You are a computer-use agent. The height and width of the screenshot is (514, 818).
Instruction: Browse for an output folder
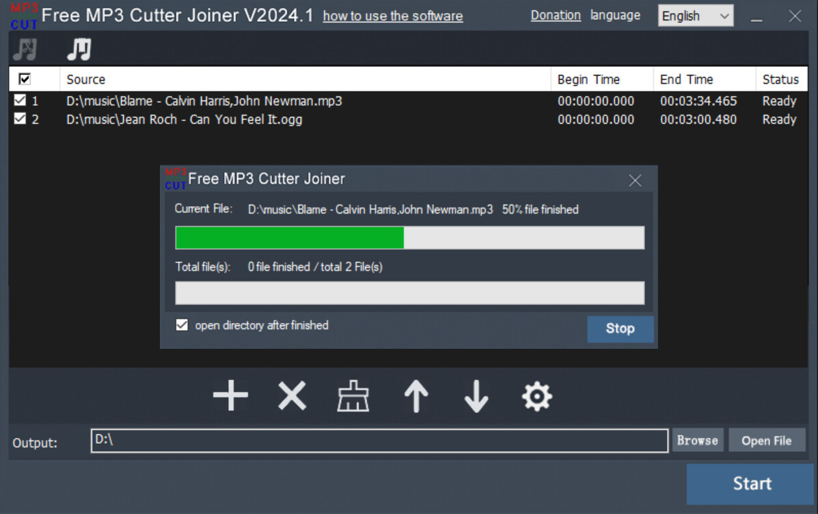[x=697, y=440]
